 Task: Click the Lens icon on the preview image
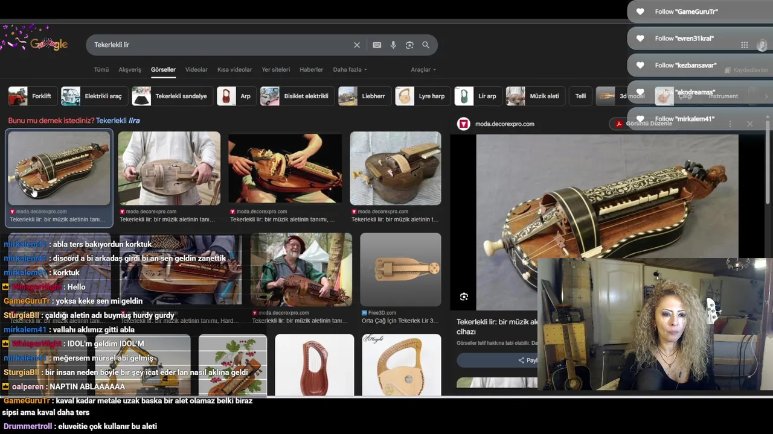coord(464,297)
